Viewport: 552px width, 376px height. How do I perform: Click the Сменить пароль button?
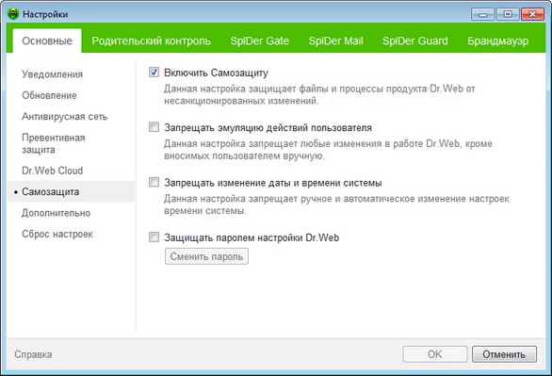pos(206,256)
